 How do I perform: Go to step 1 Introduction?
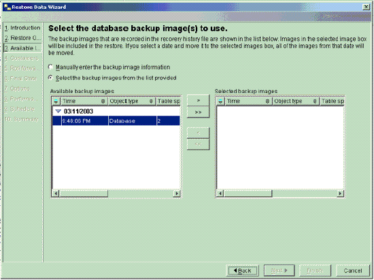(22, 28)
